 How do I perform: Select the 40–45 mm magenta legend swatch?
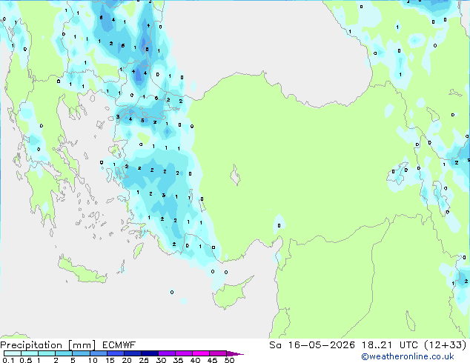[201, 353]
